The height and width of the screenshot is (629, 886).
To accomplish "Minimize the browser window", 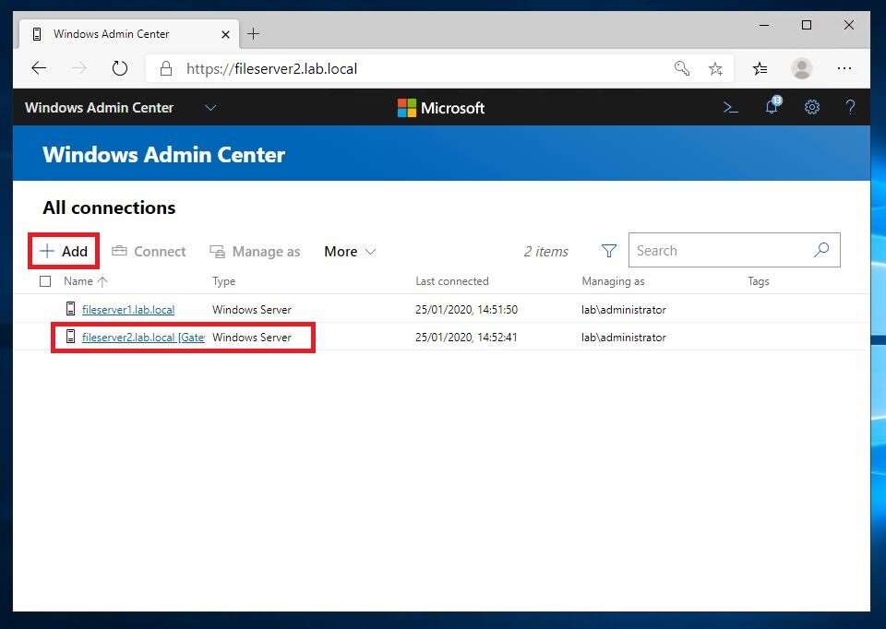I will [x=764, y=26].
